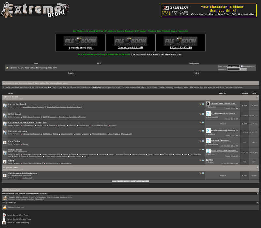Open the 'Extreme Board. Porn video file sharing' breadcrumb link
The height and width of the screenshot is (228, 261).
pyautogui.click(x=33, y=68)
